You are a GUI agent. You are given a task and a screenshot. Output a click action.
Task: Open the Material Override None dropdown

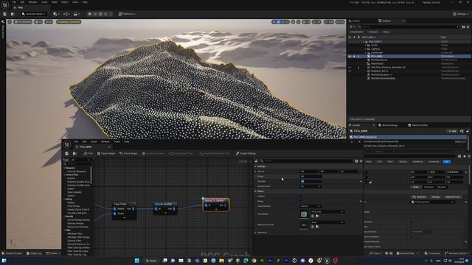tap(327, 222)
